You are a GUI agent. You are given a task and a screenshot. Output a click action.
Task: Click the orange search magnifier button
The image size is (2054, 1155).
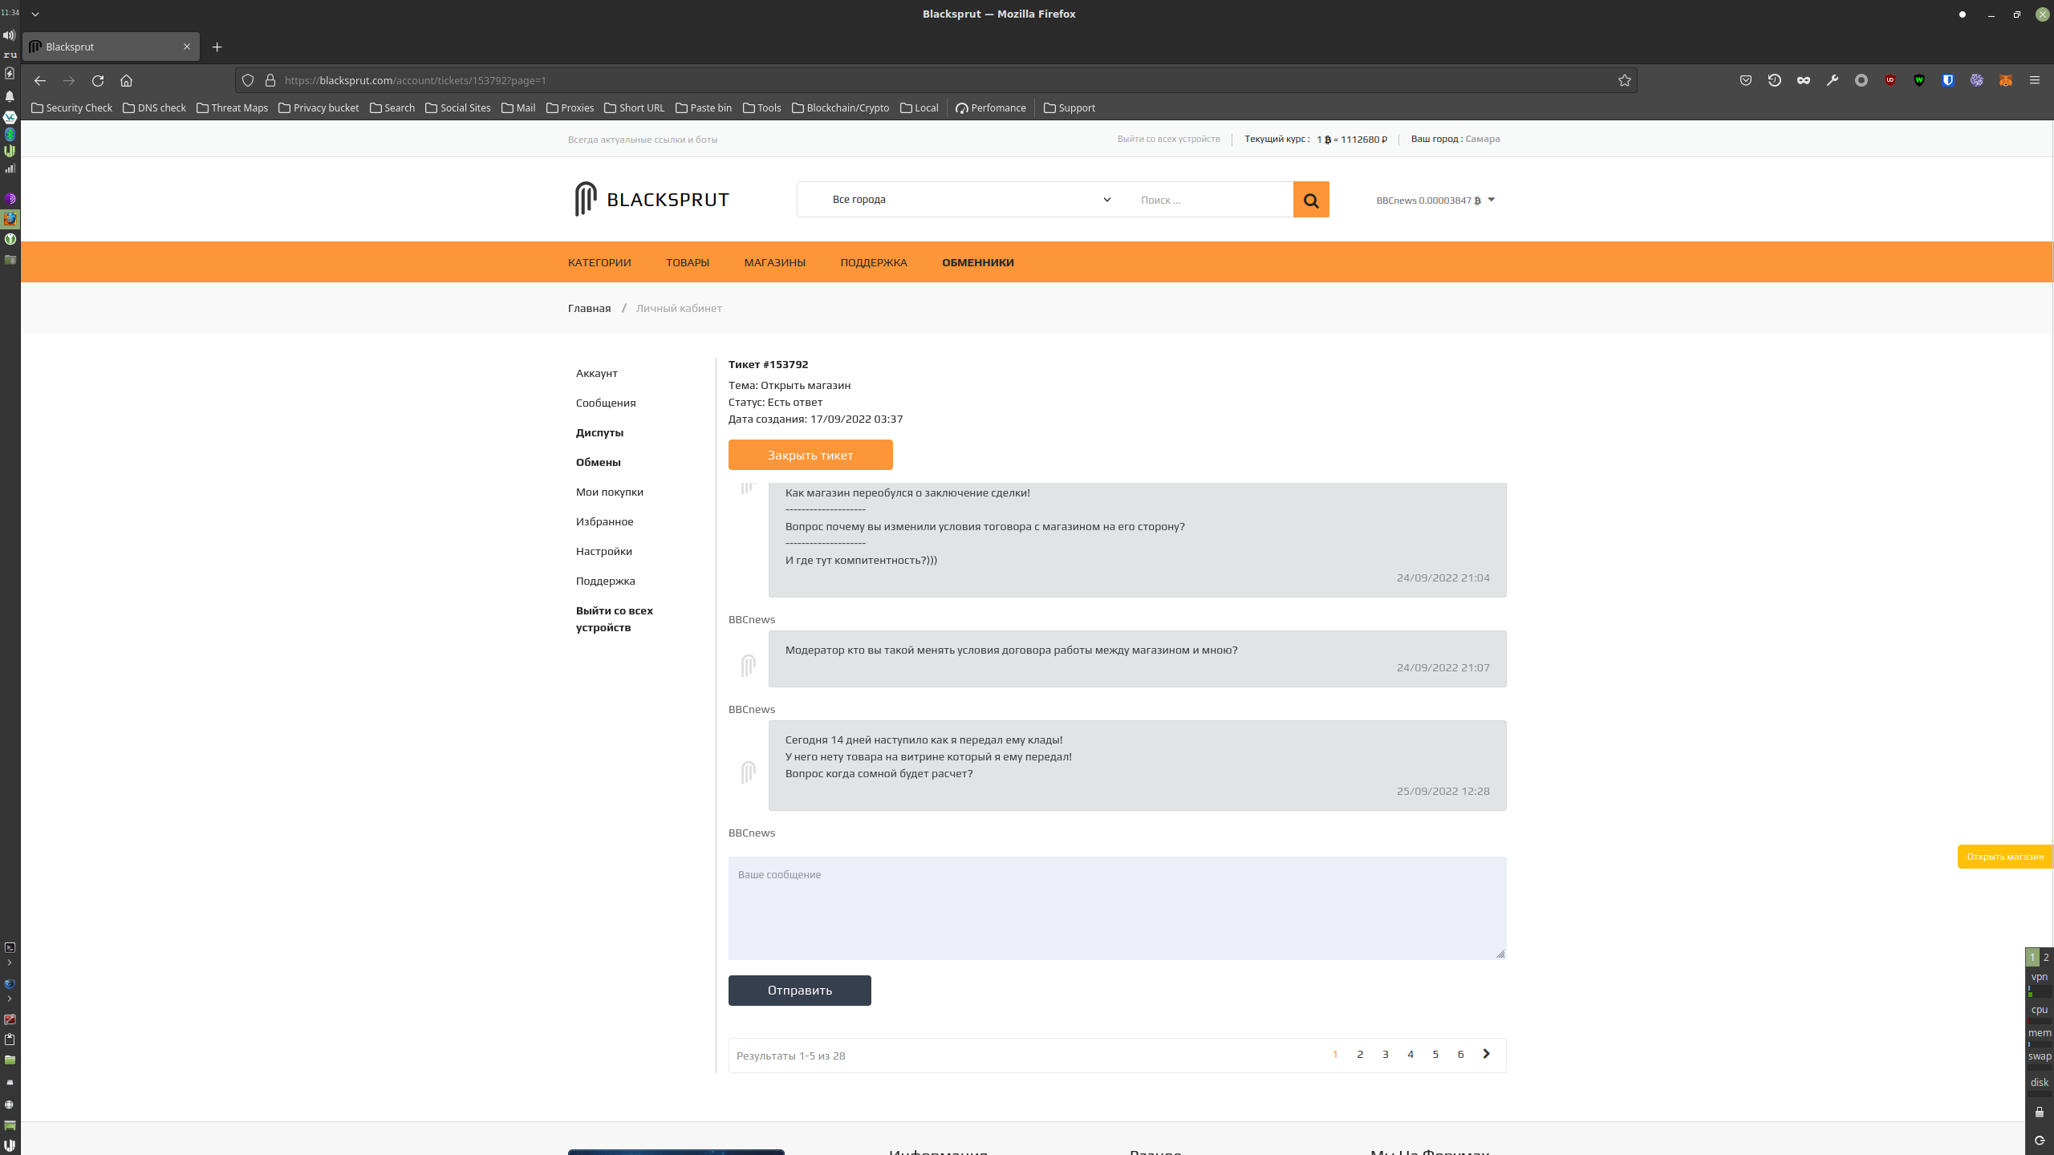pyautogui.click(x=1311, y=200)
